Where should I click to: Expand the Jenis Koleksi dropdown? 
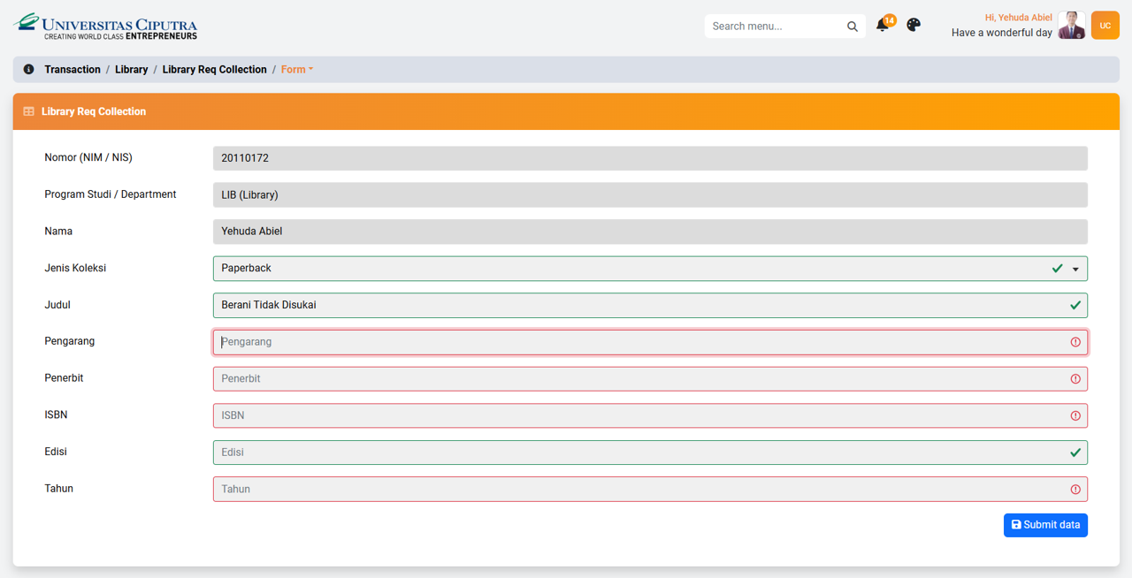tap(1075, 269)
